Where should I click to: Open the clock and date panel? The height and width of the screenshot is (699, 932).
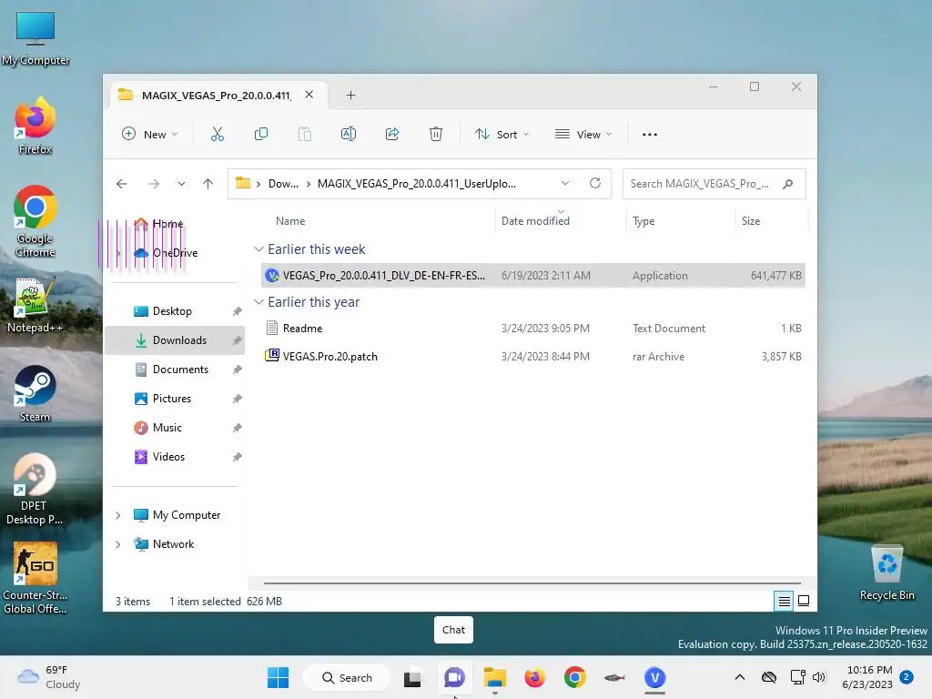(867, 677)
